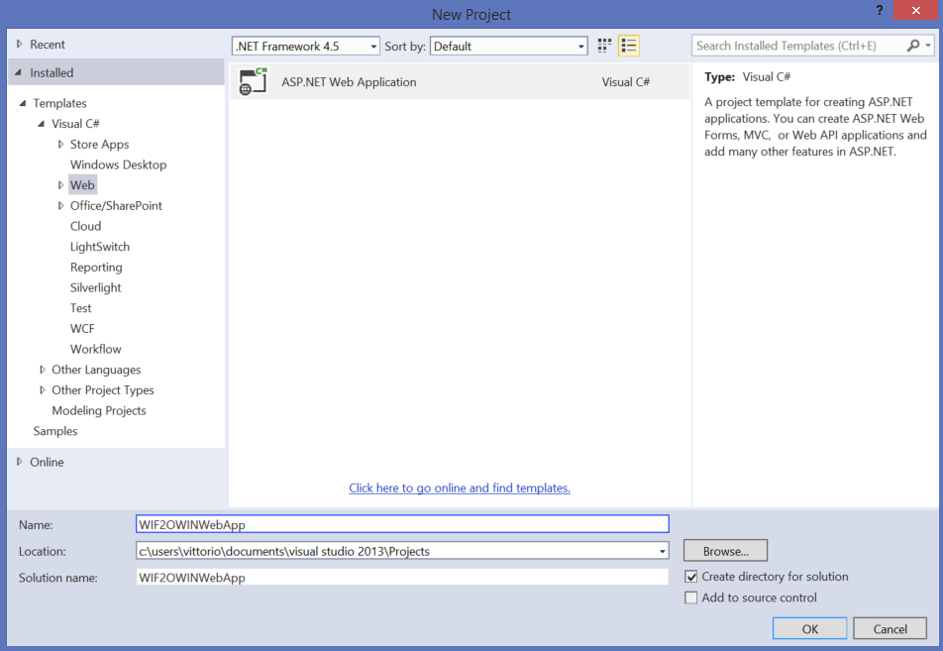Collapse the Visual C# node arrow
Image resolution: width=943 pixels, height=651 pixels.
click(x=42, y=124)
